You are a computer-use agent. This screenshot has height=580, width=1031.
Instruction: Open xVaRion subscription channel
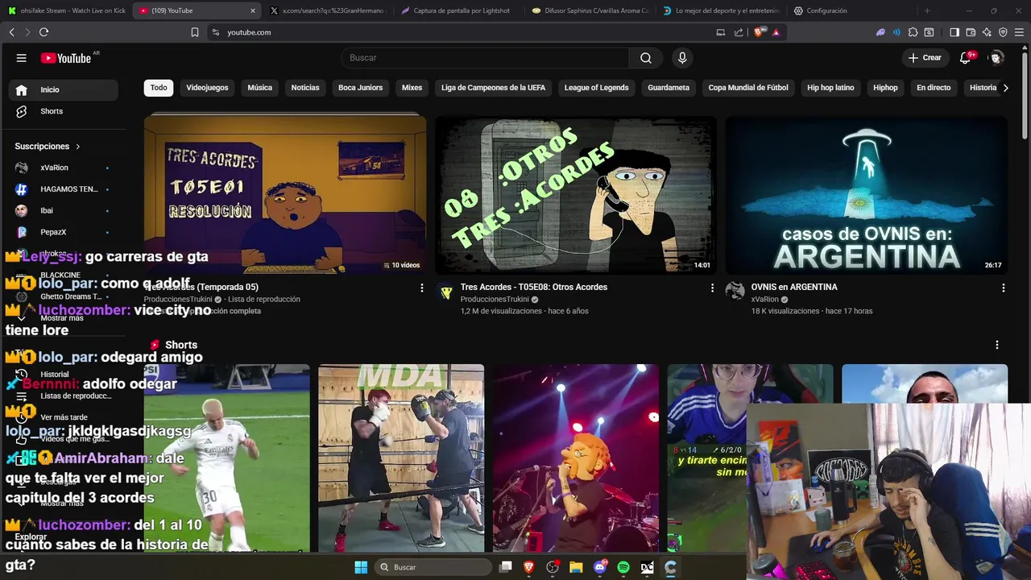[x=63, y=168]
